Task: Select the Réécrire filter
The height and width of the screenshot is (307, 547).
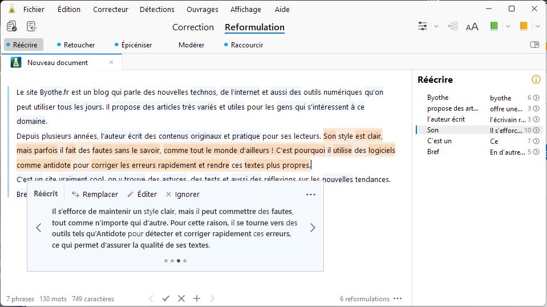Action: pos(24,45)
